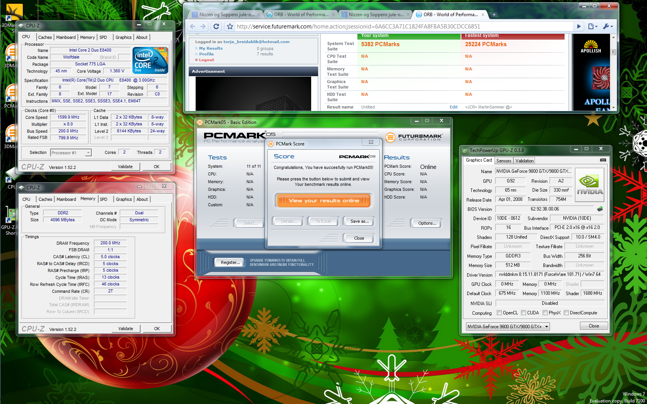Click the Close button in GPU-Z
The height and width of the screenshot is (404, 647).
594,326
